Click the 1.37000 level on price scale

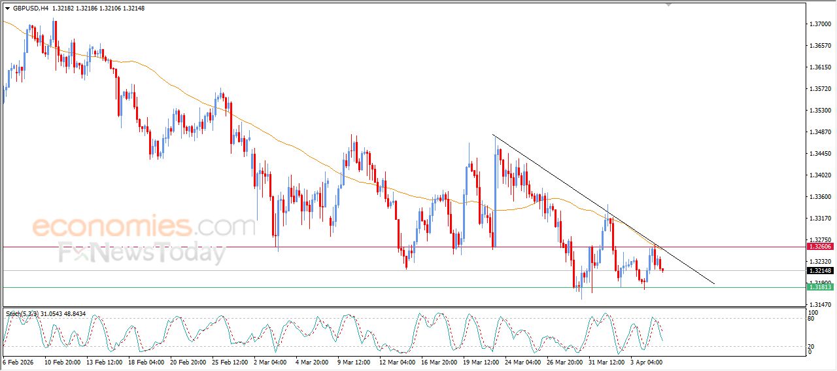pos(819,24)
